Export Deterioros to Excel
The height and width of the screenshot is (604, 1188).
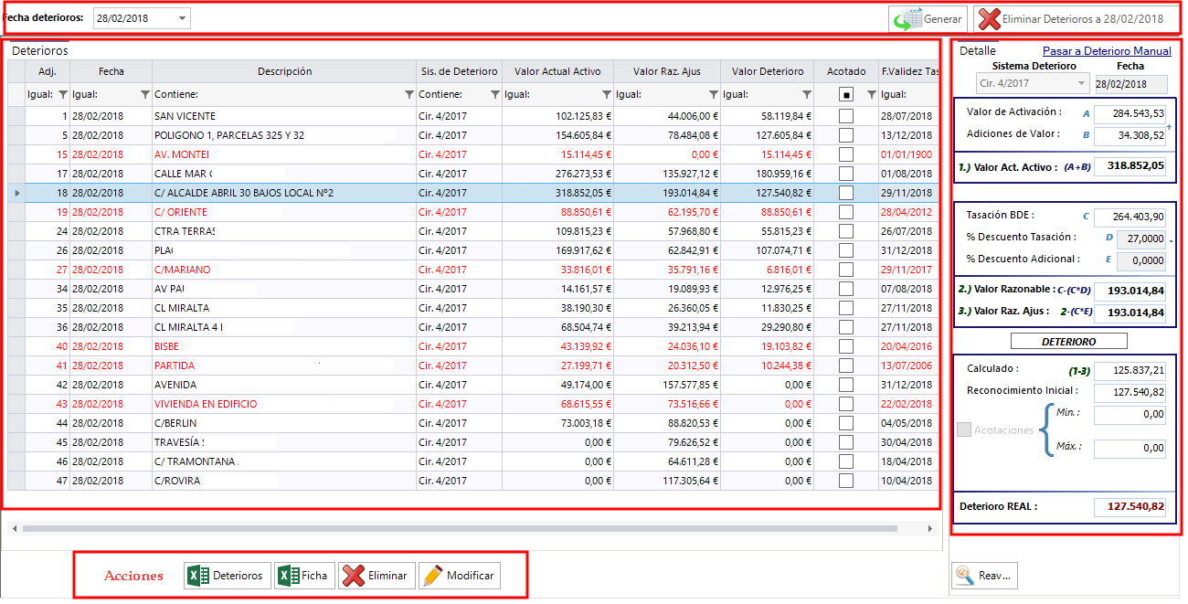[228, 576]
